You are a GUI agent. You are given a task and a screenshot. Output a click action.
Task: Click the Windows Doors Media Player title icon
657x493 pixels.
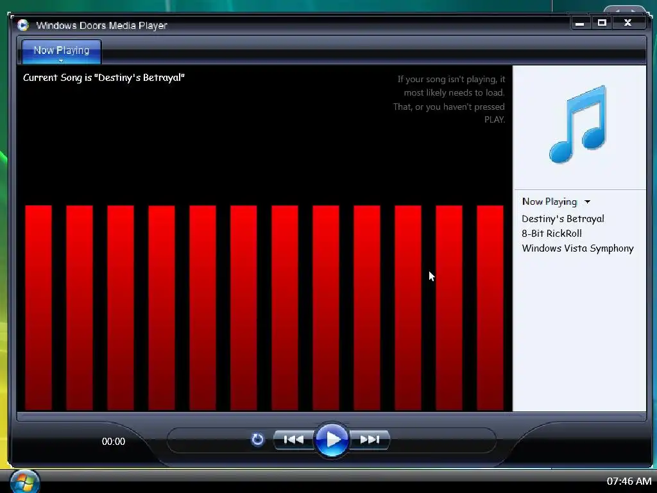(23, 25)
